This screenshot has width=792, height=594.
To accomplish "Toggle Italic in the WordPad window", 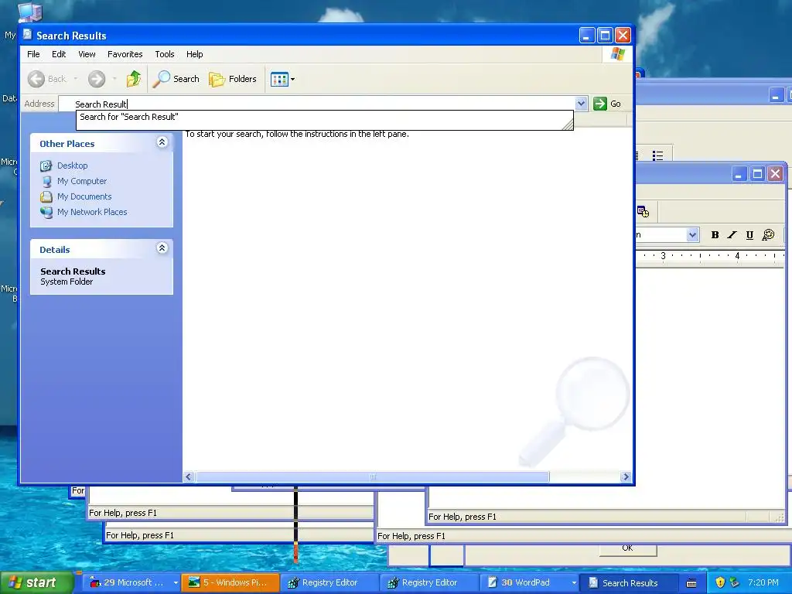I will [732, 235].
